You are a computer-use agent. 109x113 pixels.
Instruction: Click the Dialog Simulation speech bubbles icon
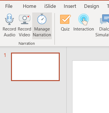tap(105, 19)
